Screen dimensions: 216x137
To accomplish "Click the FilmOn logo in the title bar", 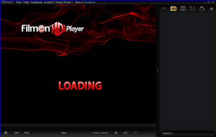I will coord(7,2).
